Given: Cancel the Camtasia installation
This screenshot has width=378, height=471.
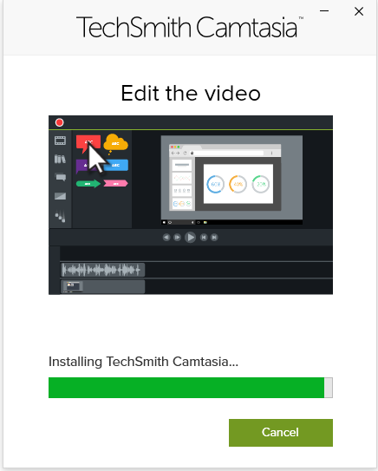Looking at the screenshot, I should click(x=280, y=433).
